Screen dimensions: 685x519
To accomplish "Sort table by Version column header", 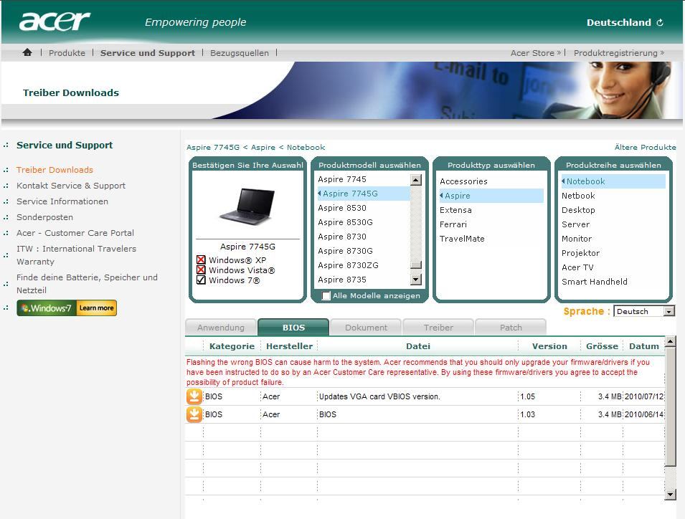I will (549, 346).
